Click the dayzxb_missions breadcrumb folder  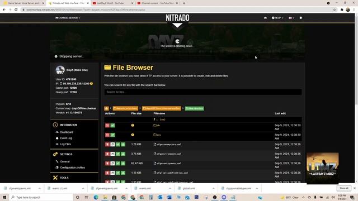[125, 108]
